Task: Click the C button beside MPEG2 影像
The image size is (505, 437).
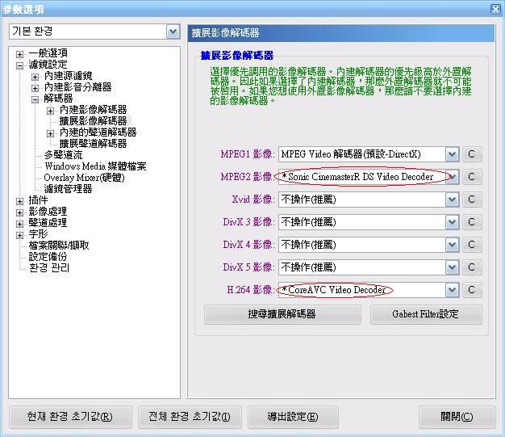Action: tap(471, 177)
